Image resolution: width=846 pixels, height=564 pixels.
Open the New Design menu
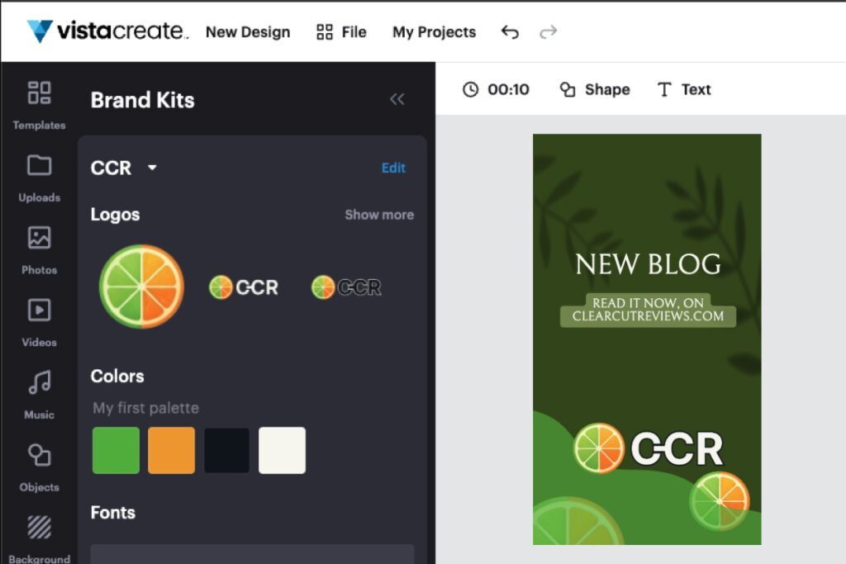tap(248, 32)
